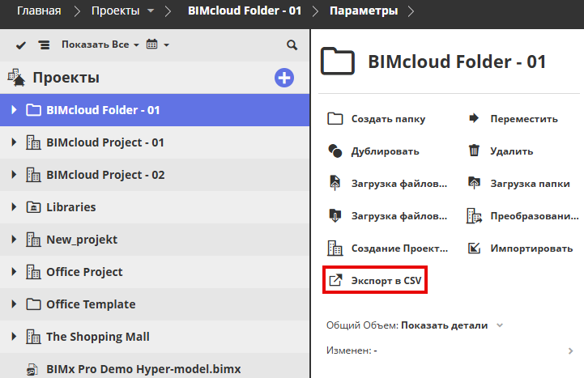Expand Office Project tree arrow
The image size is (584, 378).
pos(14,272)
